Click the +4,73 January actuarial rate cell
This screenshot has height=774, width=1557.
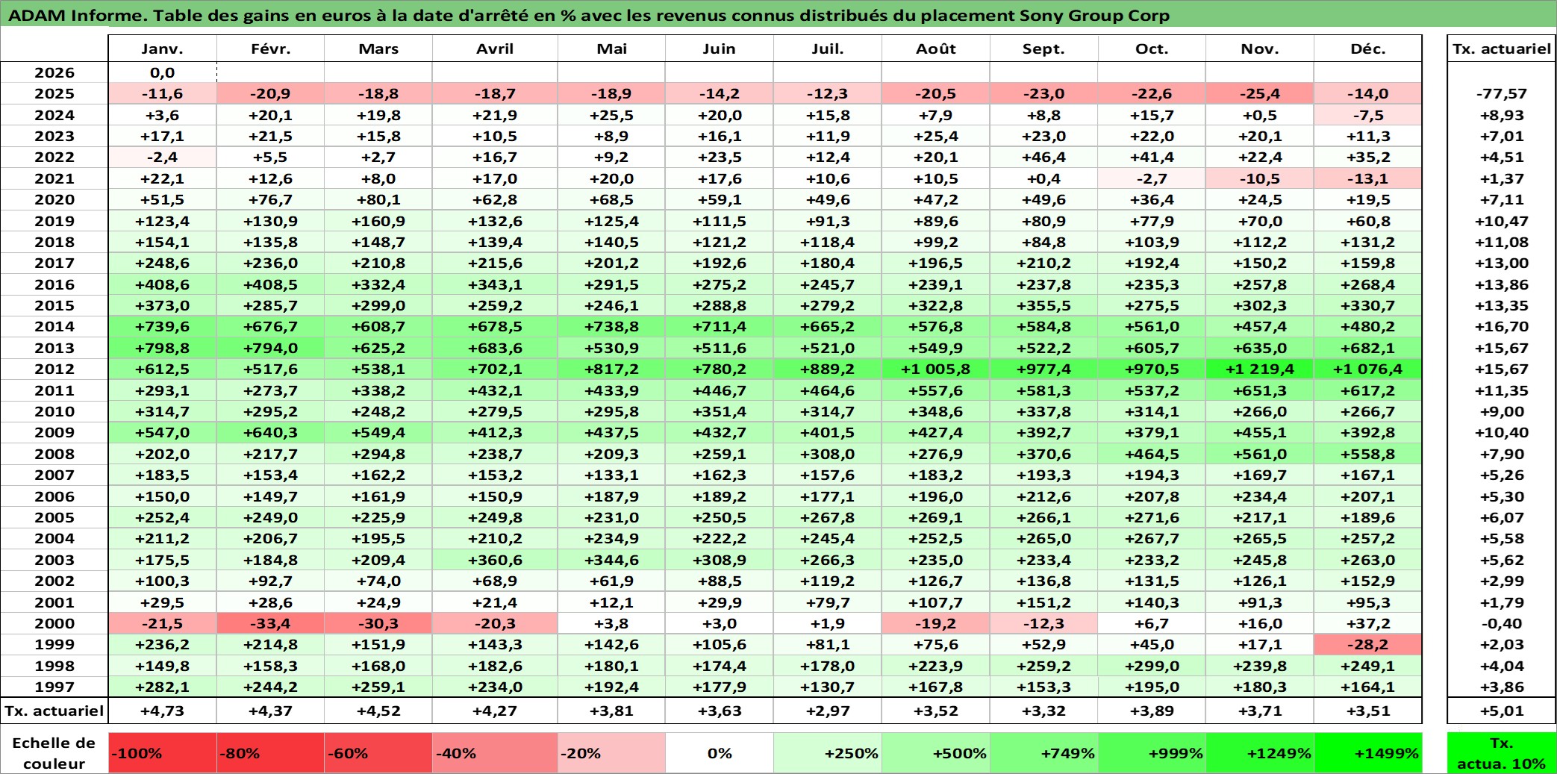pos(163,711)
